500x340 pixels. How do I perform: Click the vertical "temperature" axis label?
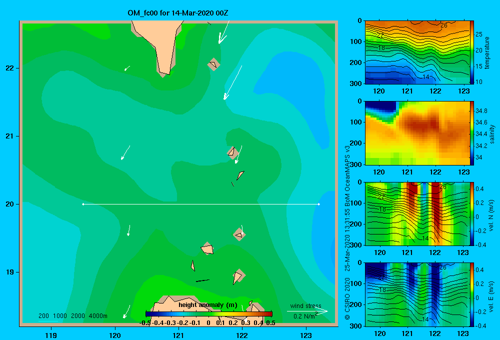pyautogui.click(x=487, y=53)
